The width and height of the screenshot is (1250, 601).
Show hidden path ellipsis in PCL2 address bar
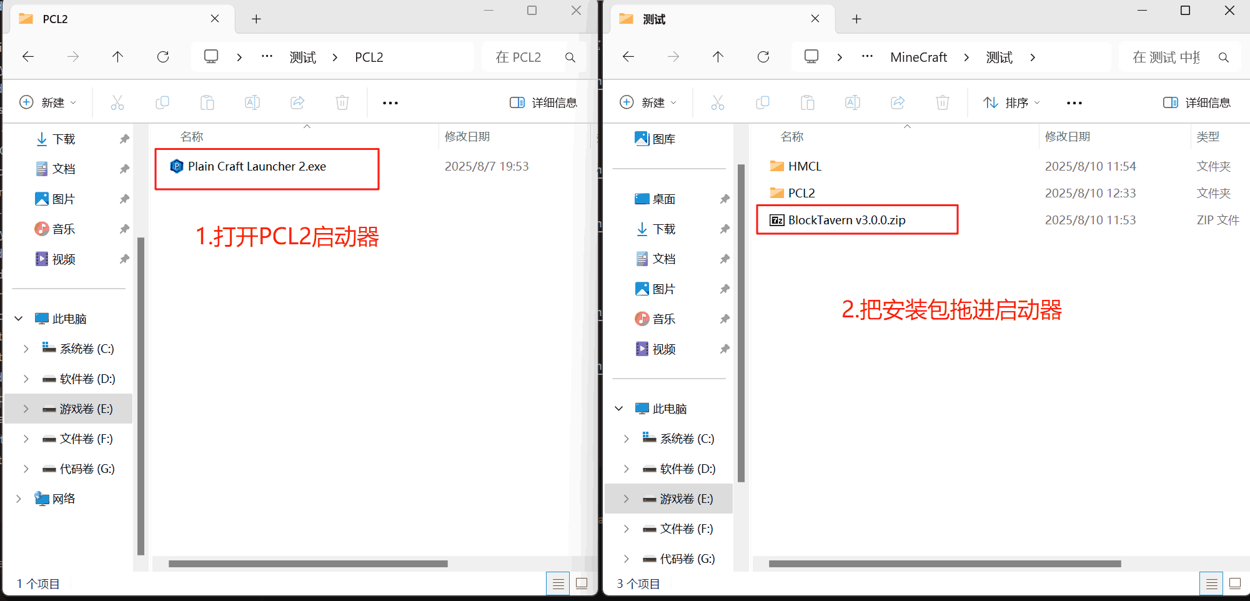pyautogui.click(x=267, y=57)
